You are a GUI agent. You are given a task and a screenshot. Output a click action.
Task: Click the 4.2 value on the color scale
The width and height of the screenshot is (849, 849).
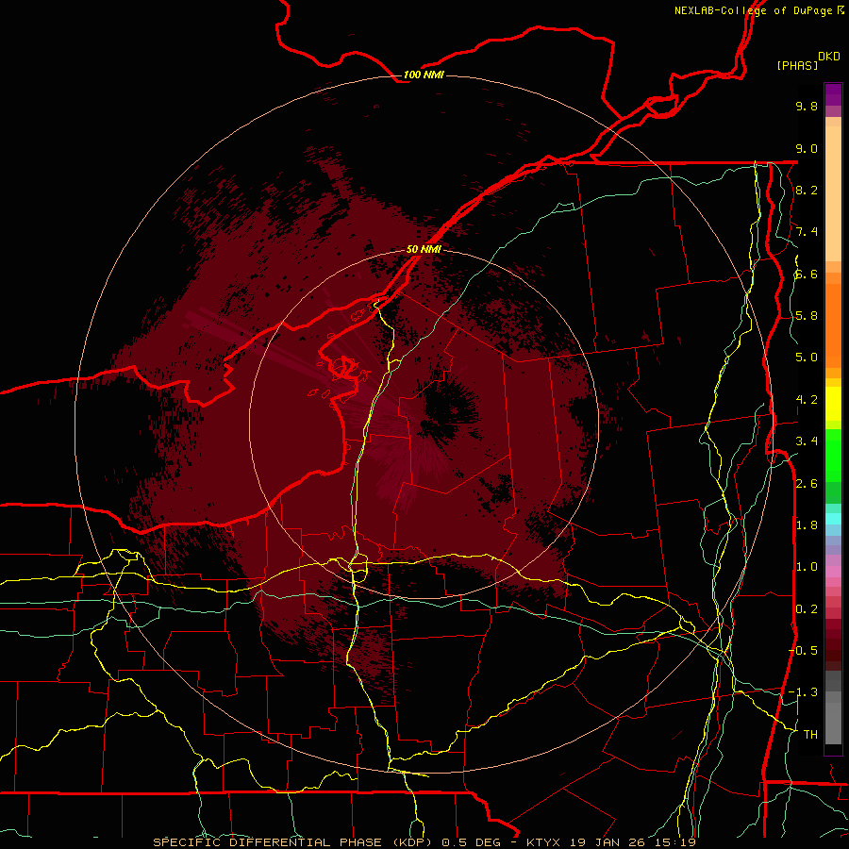pyautogui.click(x=807, y=400)
